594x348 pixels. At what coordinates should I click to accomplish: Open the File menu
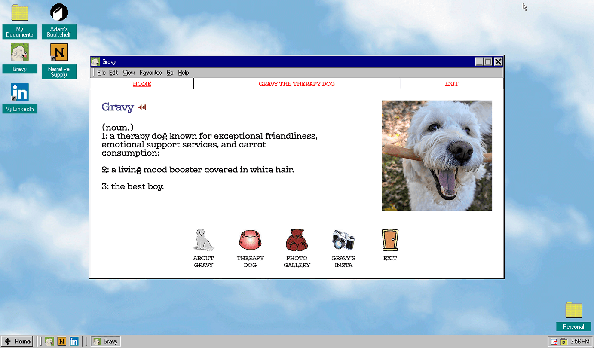point(101,73)
